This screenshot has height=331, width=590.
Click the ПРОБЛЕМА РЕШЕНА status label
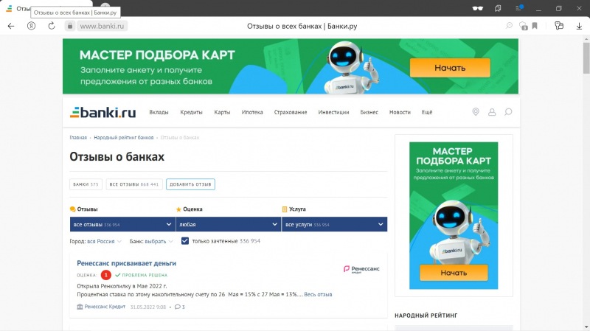coord(142,275)
